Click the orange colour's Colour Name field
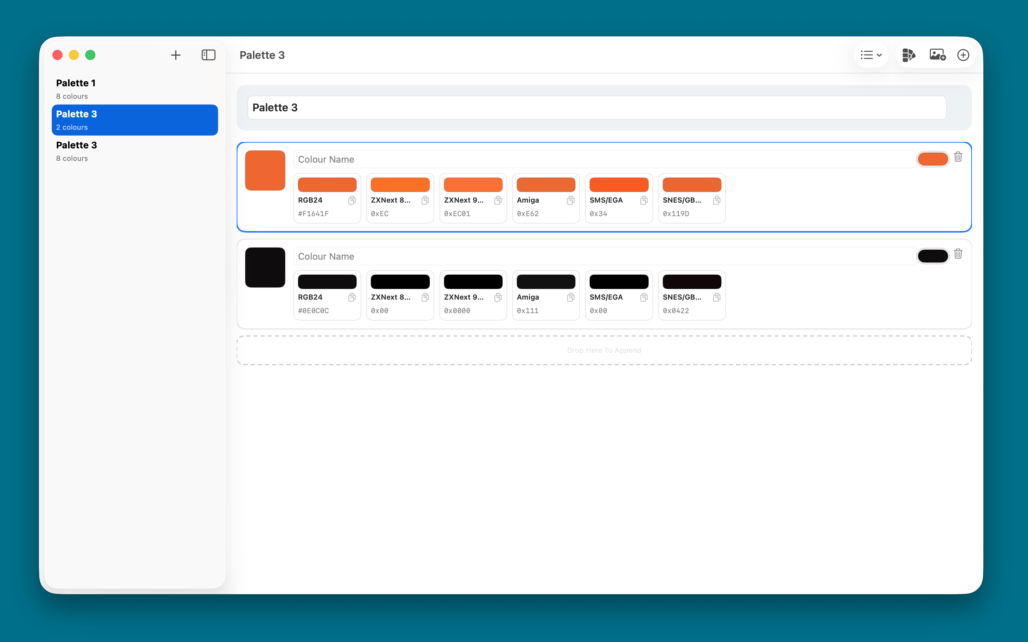 point(603,160)
